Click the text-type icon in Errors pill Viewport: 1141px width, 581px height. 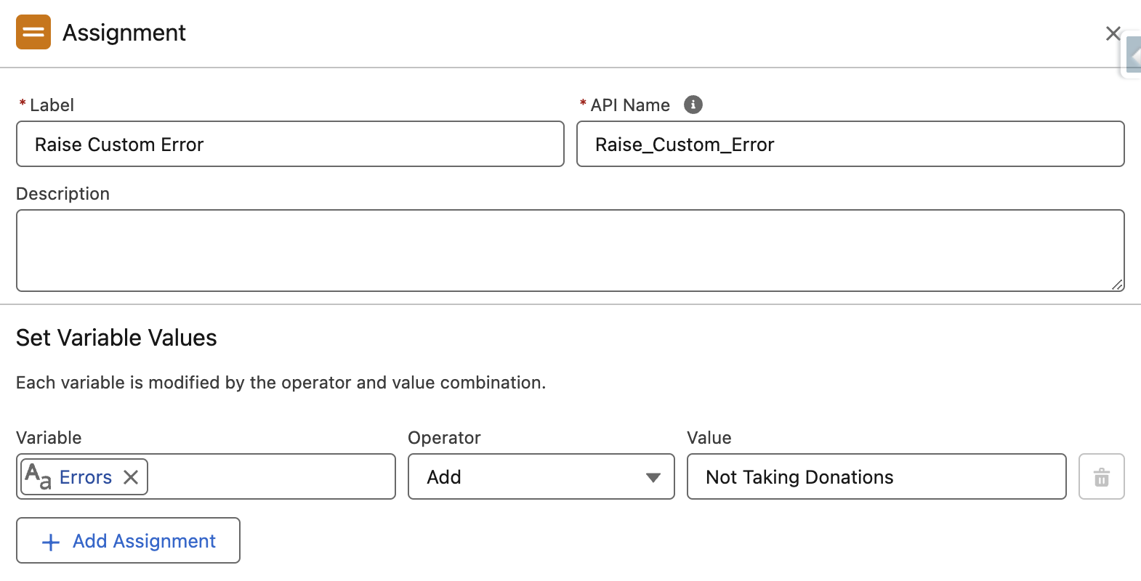pyautogui.click(x=38, y=477)
